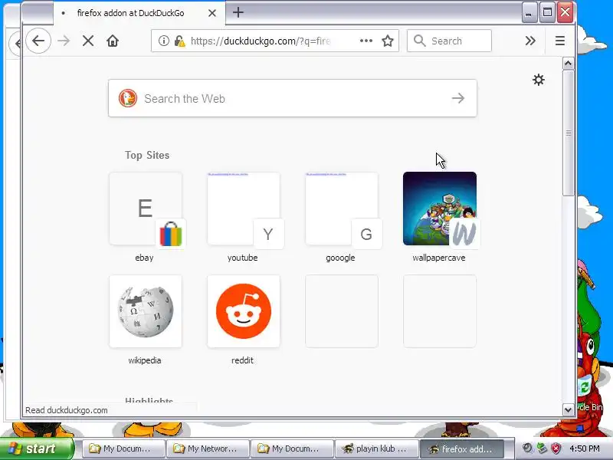This screenshot has height=460, width=613.
Task: Switch to playin klub taskbar window
Action: [x=376, y=449]
